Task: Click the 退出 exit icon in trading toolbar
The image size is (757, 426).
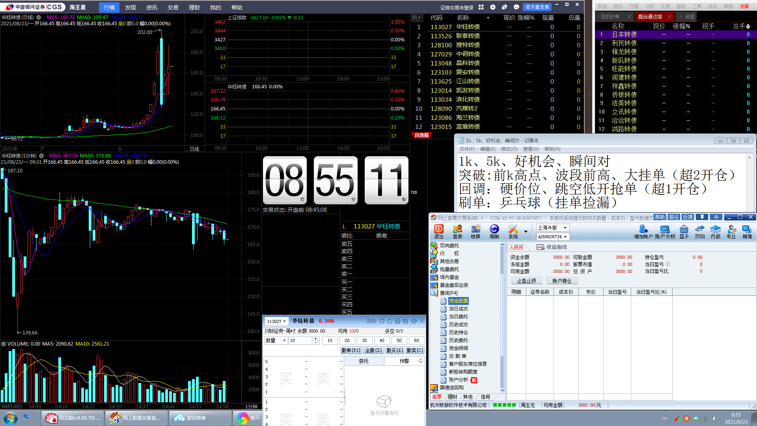Action: 439,232
